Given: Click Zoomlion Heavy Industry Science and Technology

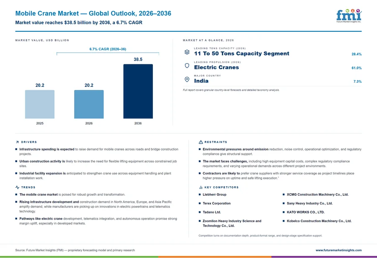Looking at the screenshot, I should tap(232, 223).
